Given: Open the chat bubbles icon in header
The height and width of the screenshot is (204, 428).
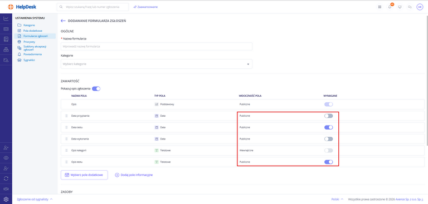Looking at the screenshot, I should point(410,7).
